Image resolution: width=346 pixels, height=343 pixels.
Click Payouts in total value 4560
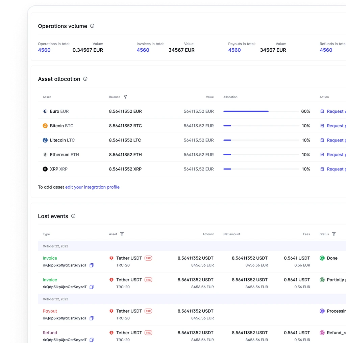(234, 50)
